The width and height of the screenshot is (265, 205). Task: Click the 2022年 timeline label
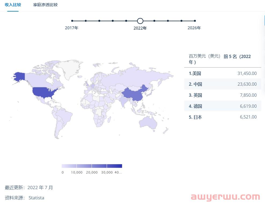point(140,28)
